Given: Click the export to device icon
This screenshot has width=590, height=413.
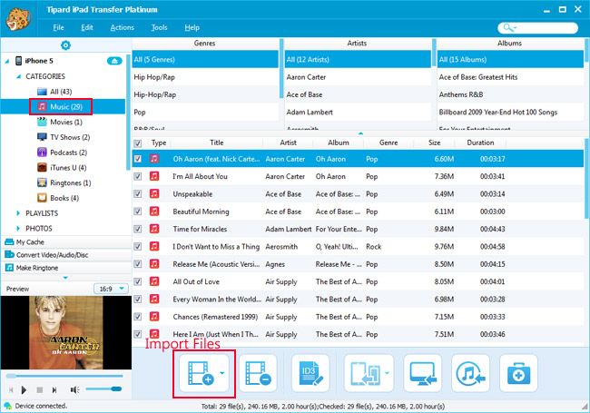Looking at the screenshot, I should (x=366, y=373).
